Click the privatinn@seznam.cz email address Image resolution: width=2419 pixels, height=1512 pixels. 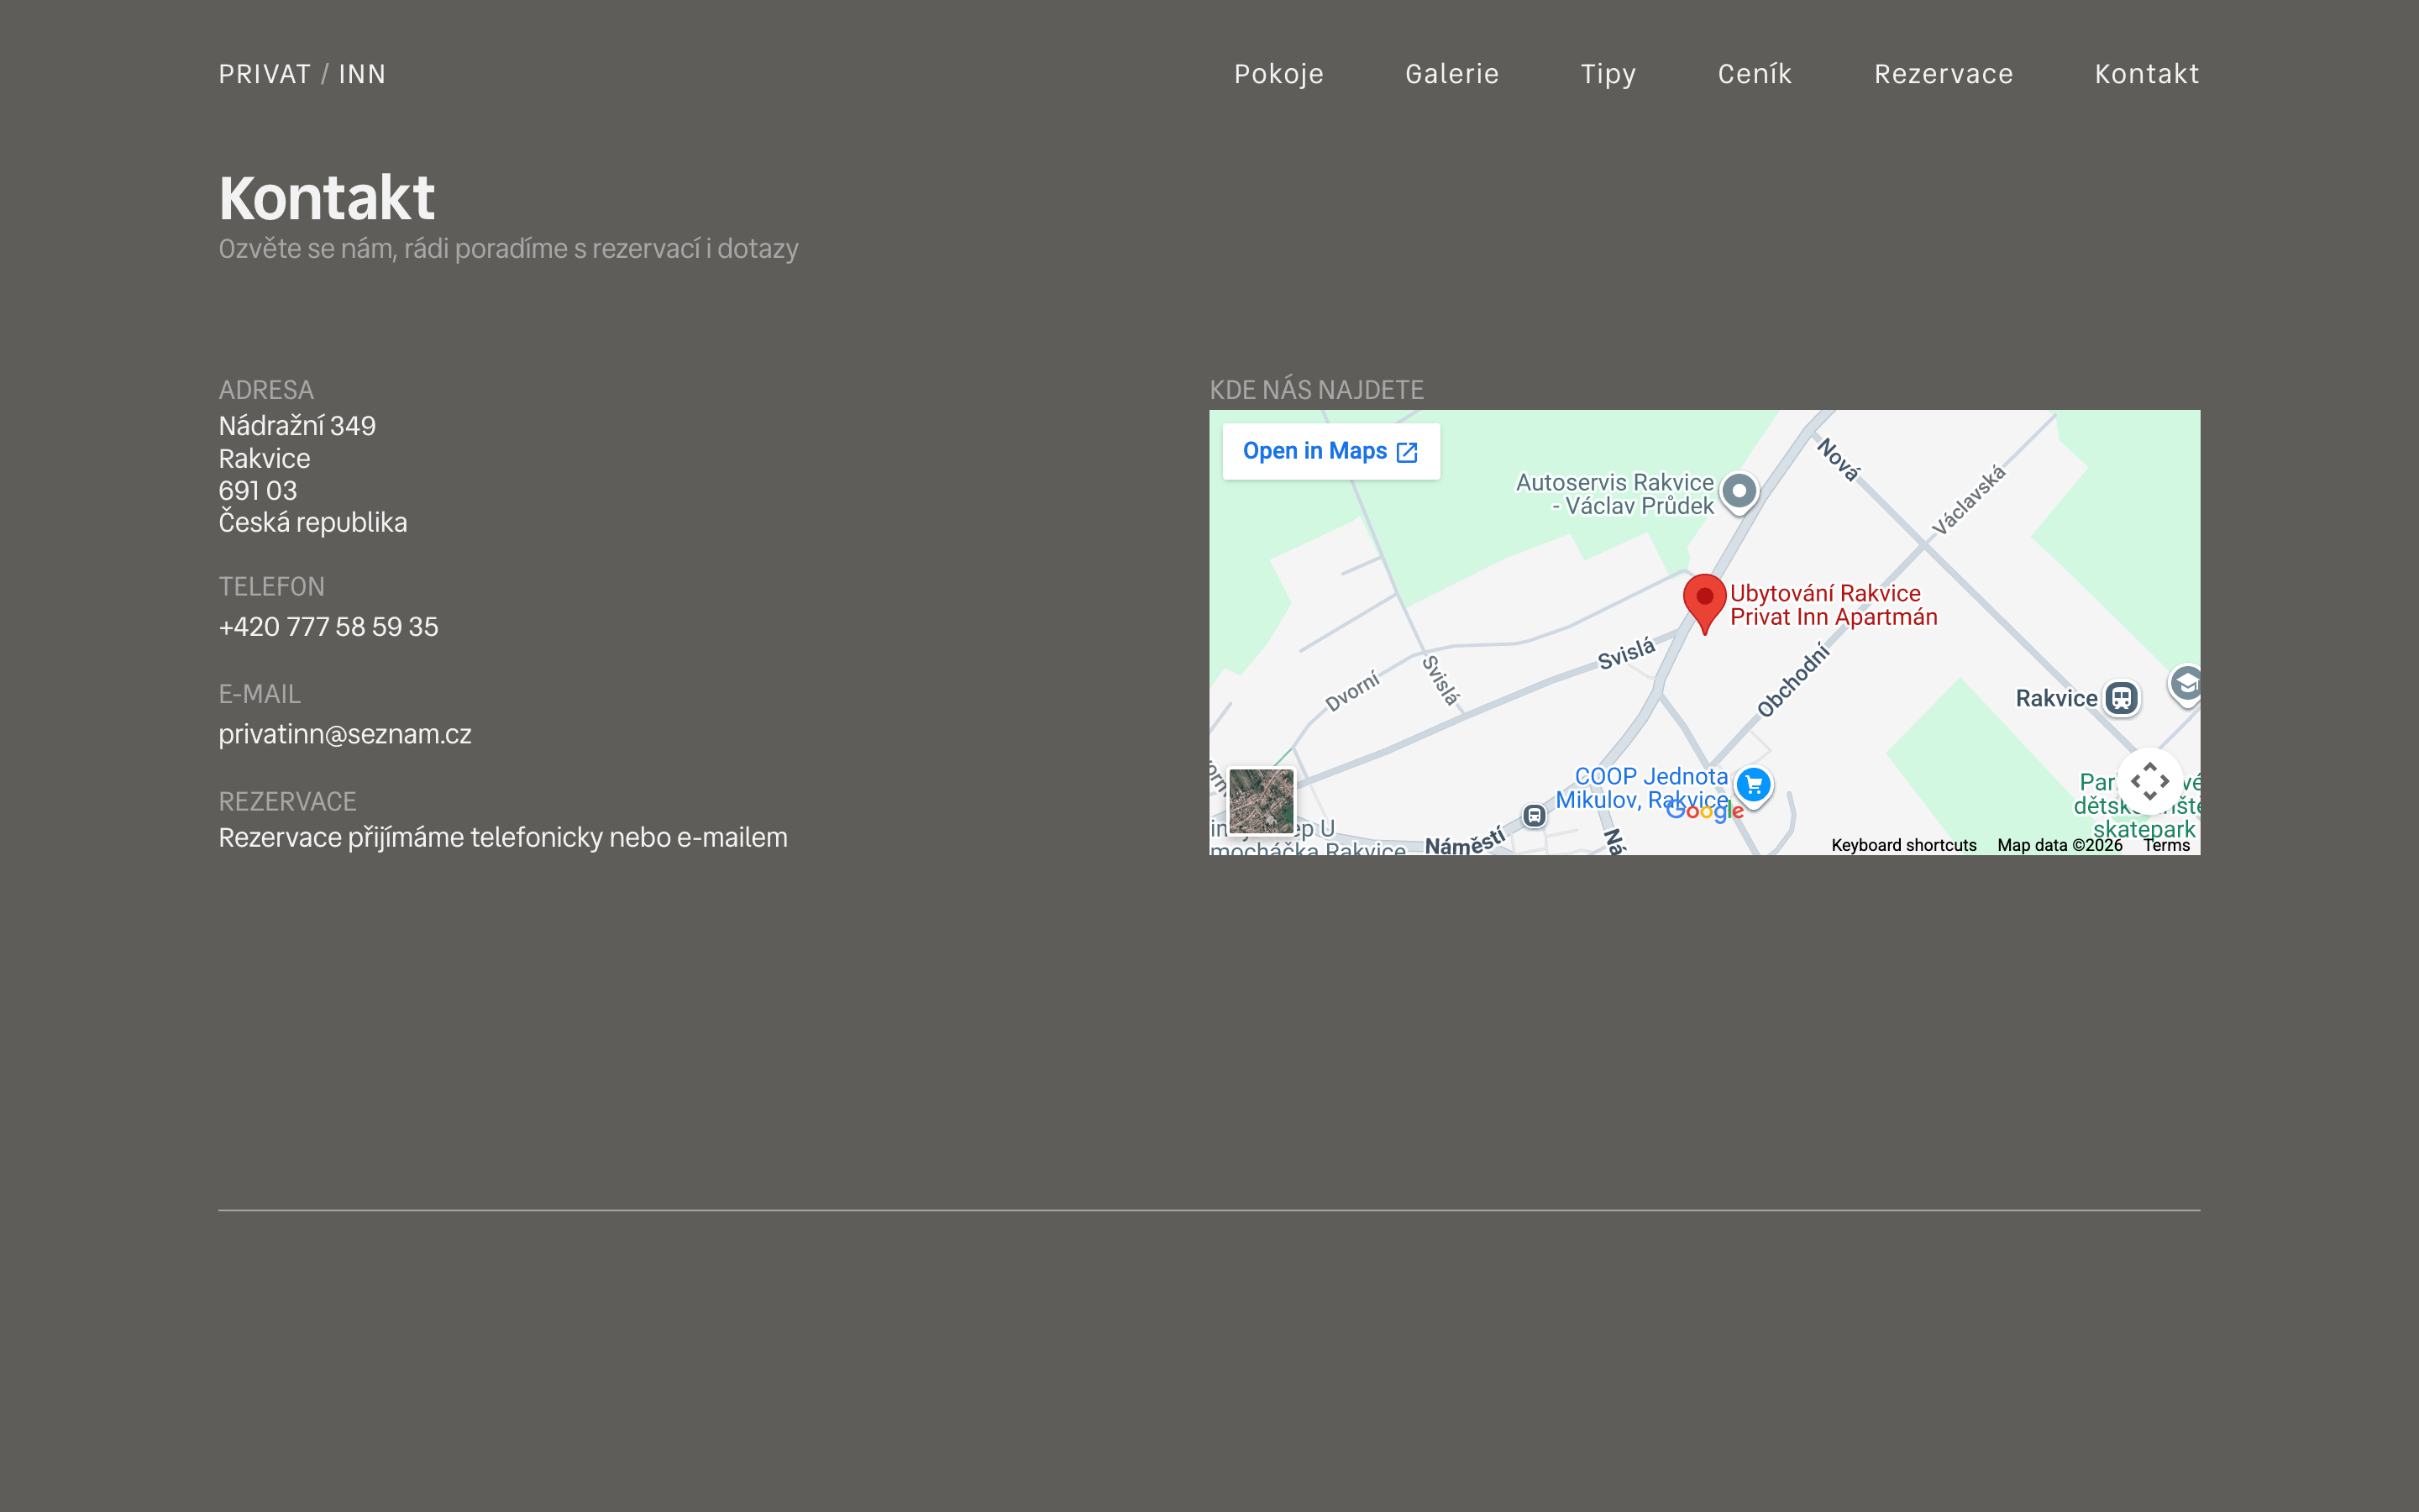(x=345, y=734)
